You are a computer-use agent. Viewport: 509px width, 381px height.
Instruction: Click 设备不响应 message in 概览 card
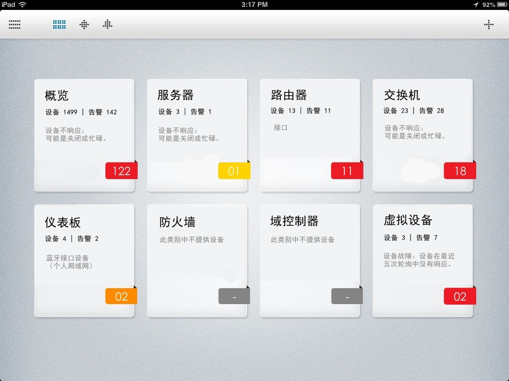click(76, 134)
